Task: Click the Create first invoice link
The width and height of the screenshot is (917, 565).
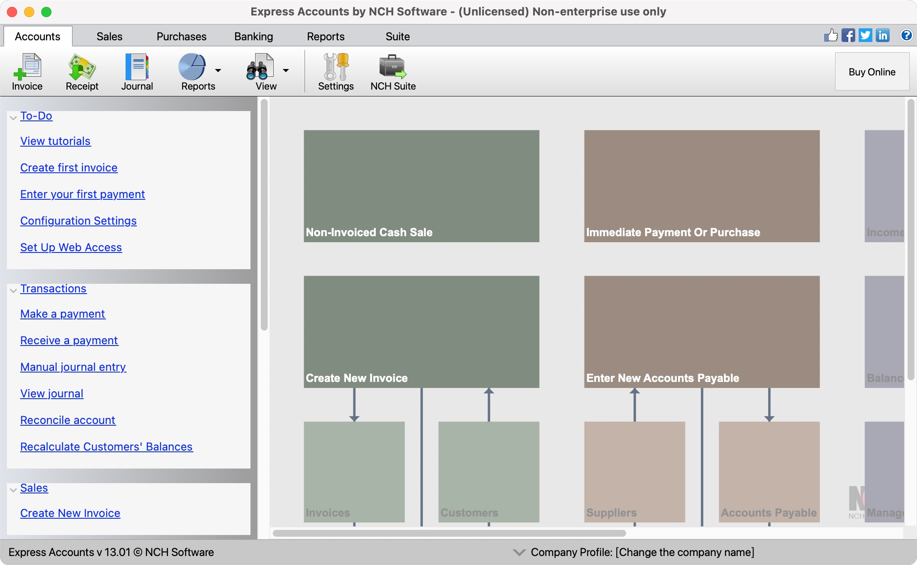Action: pyautogui.click(x=69, y=168)
